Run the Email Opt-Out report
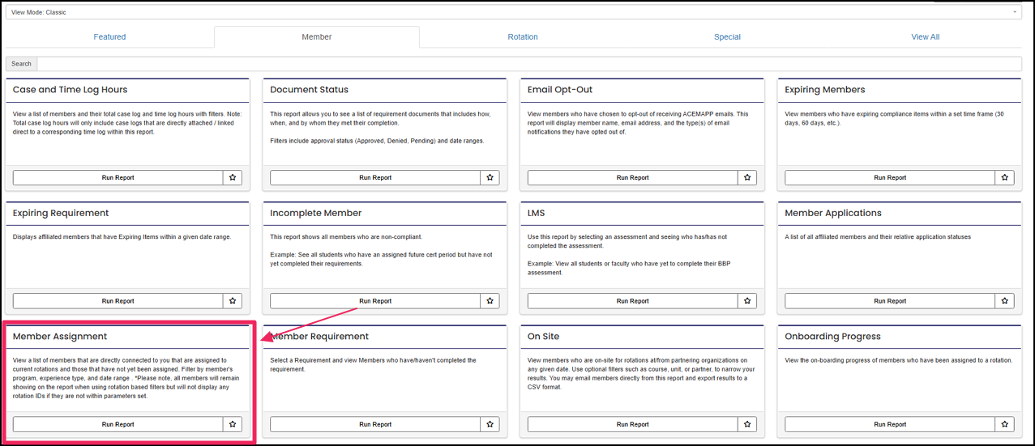The width and height of the screenshot is (1035, 446). click(633, 177)
